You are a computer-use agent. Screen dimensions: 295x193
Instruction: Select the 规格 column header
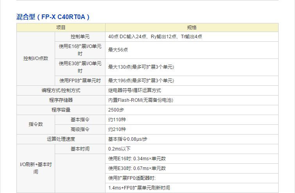click(x=192, y=28)
